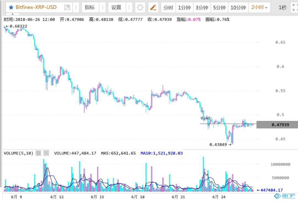Click the 时间:2018-06-26 12:00 timestamp
Viewport: 298px width, 201px height.
(x=29, y=19)
